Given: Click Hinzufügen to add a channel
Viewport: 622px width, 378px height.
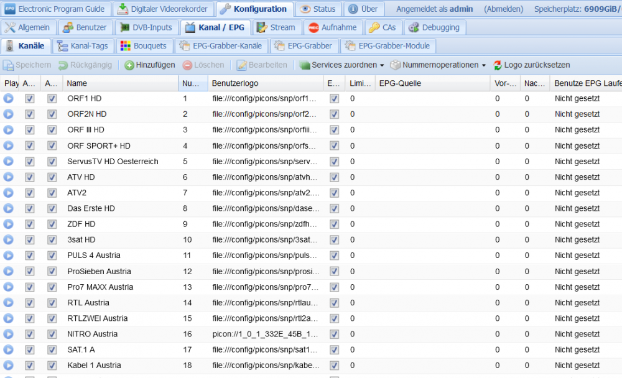Looking at the screenshot, I should click(149, 65).
